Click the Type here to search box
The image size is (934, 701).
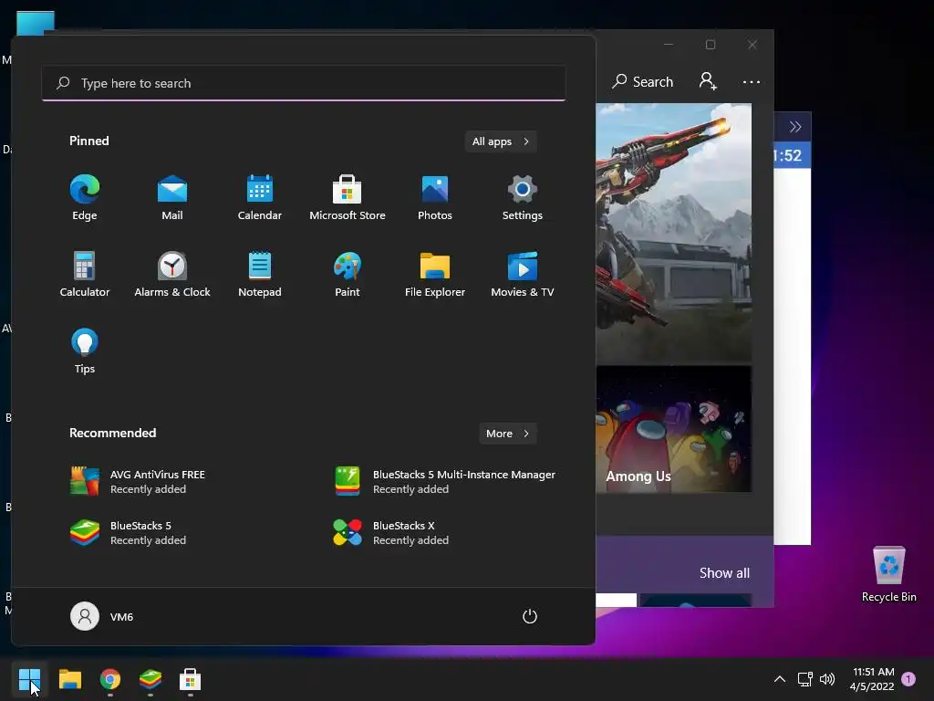click(x=304, y=83)
